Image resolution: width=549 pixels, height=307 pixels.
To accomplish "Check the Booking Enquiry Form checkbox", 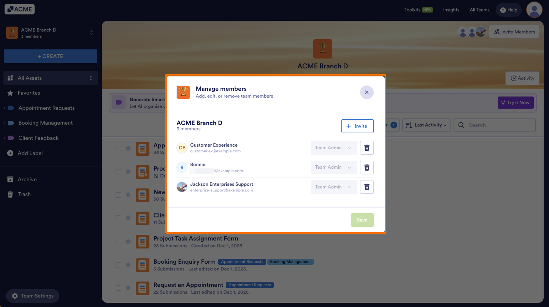I will coord(119,265).
